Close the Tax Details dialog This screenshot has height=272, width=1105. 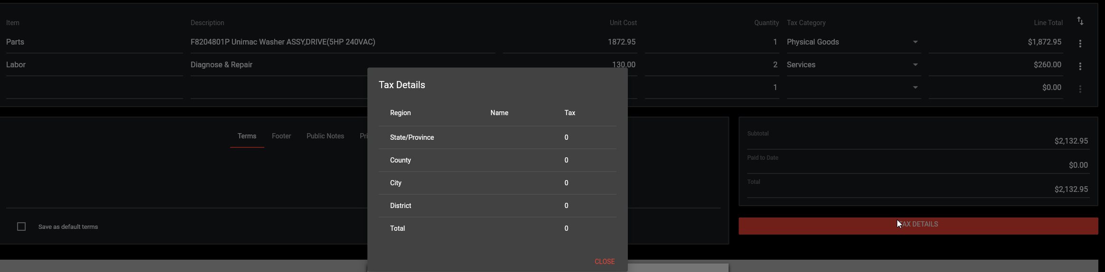605,262
